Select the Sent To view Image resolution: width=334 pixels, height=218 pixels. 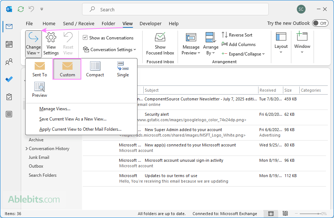click(40, 69)
